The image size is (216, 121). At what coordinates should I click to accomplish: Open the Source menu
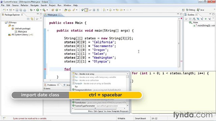[x=15, y=5]
